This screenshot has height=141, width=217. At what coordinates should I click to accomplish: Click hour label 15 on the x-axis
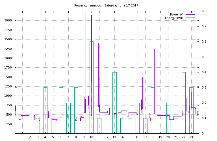click(x=130, y=137)
